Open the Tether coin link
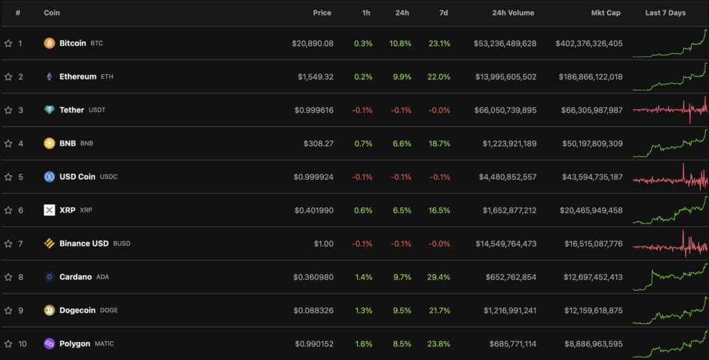Screen dimensions: 709x360 click(72, 110)
